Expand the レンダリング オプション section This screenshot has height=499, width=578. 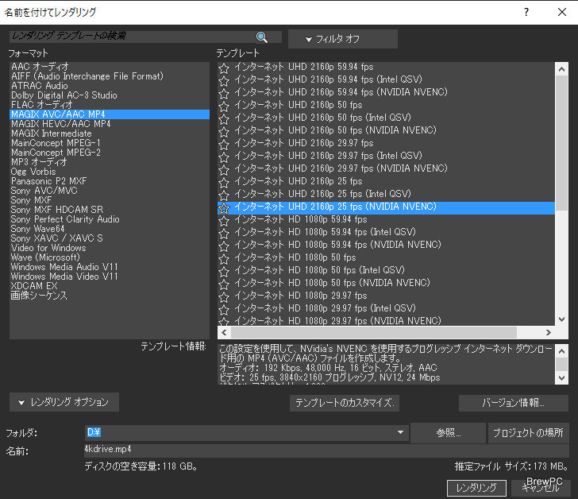pos(64,402)
